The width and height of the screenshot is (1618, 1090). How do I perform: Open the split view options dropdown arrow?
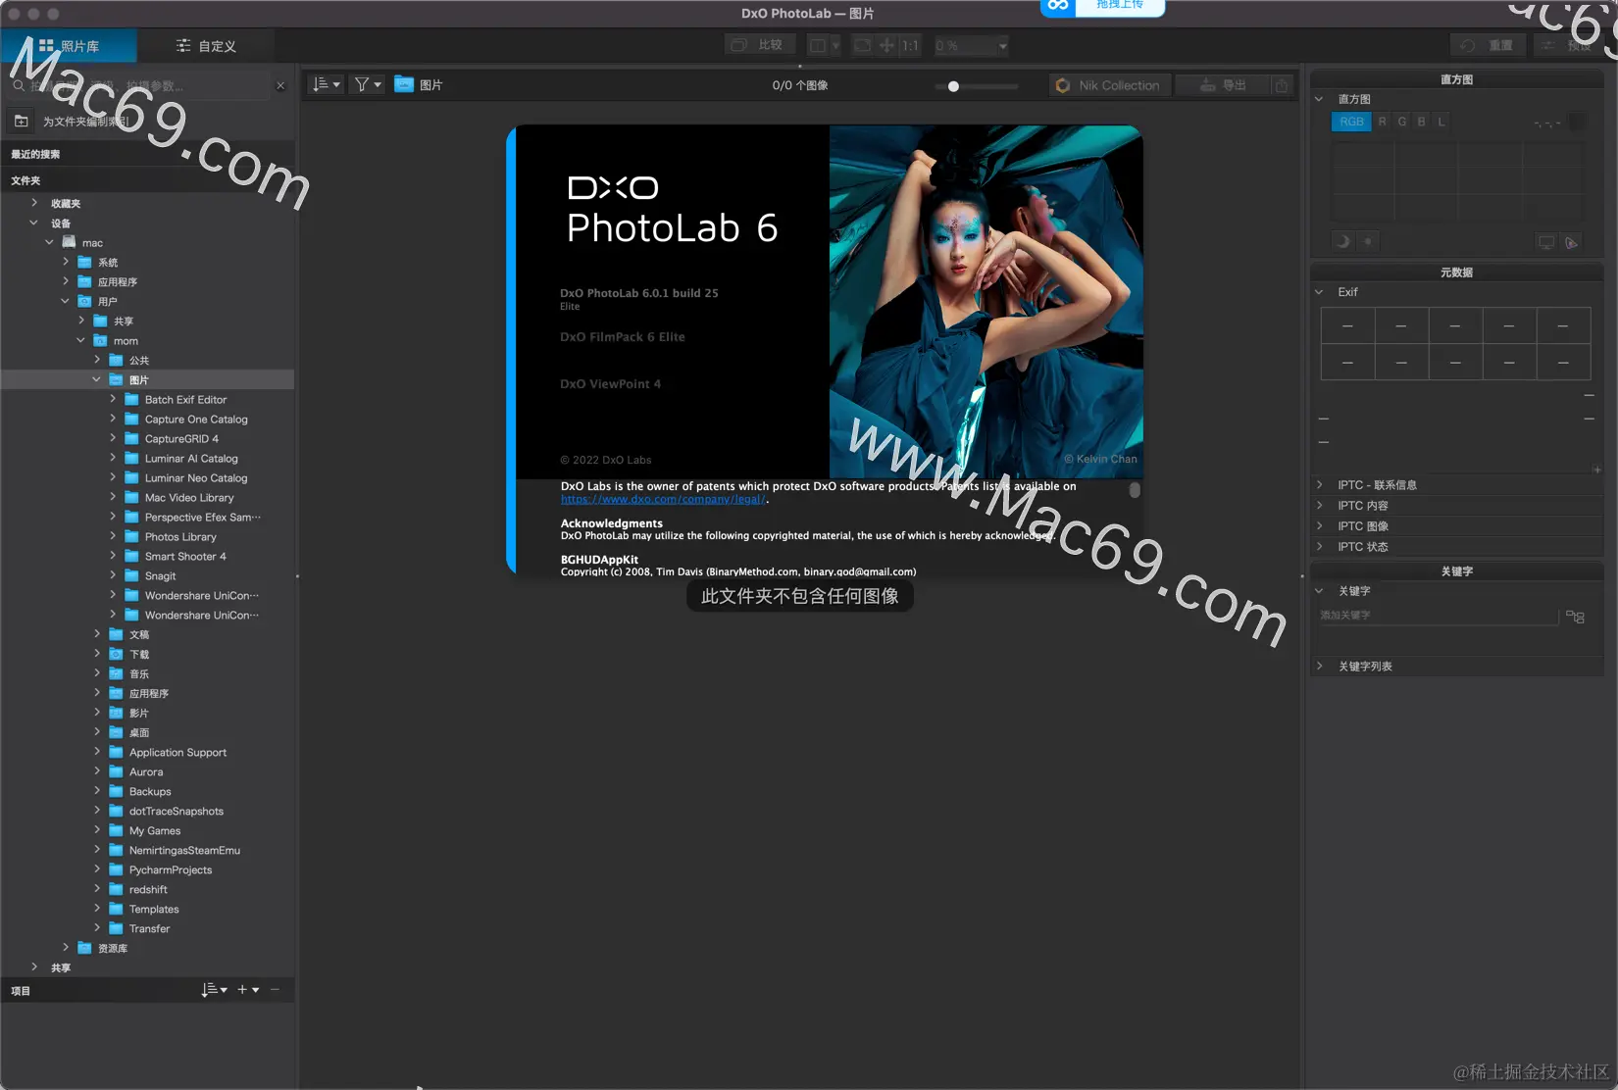click(x=835, y=45)
